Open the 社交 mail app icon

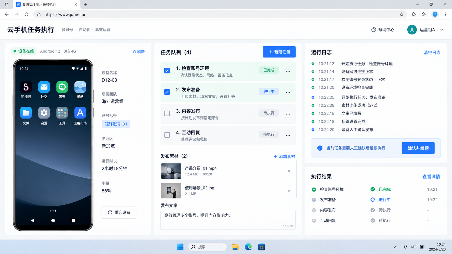click(x=44, y=87)
